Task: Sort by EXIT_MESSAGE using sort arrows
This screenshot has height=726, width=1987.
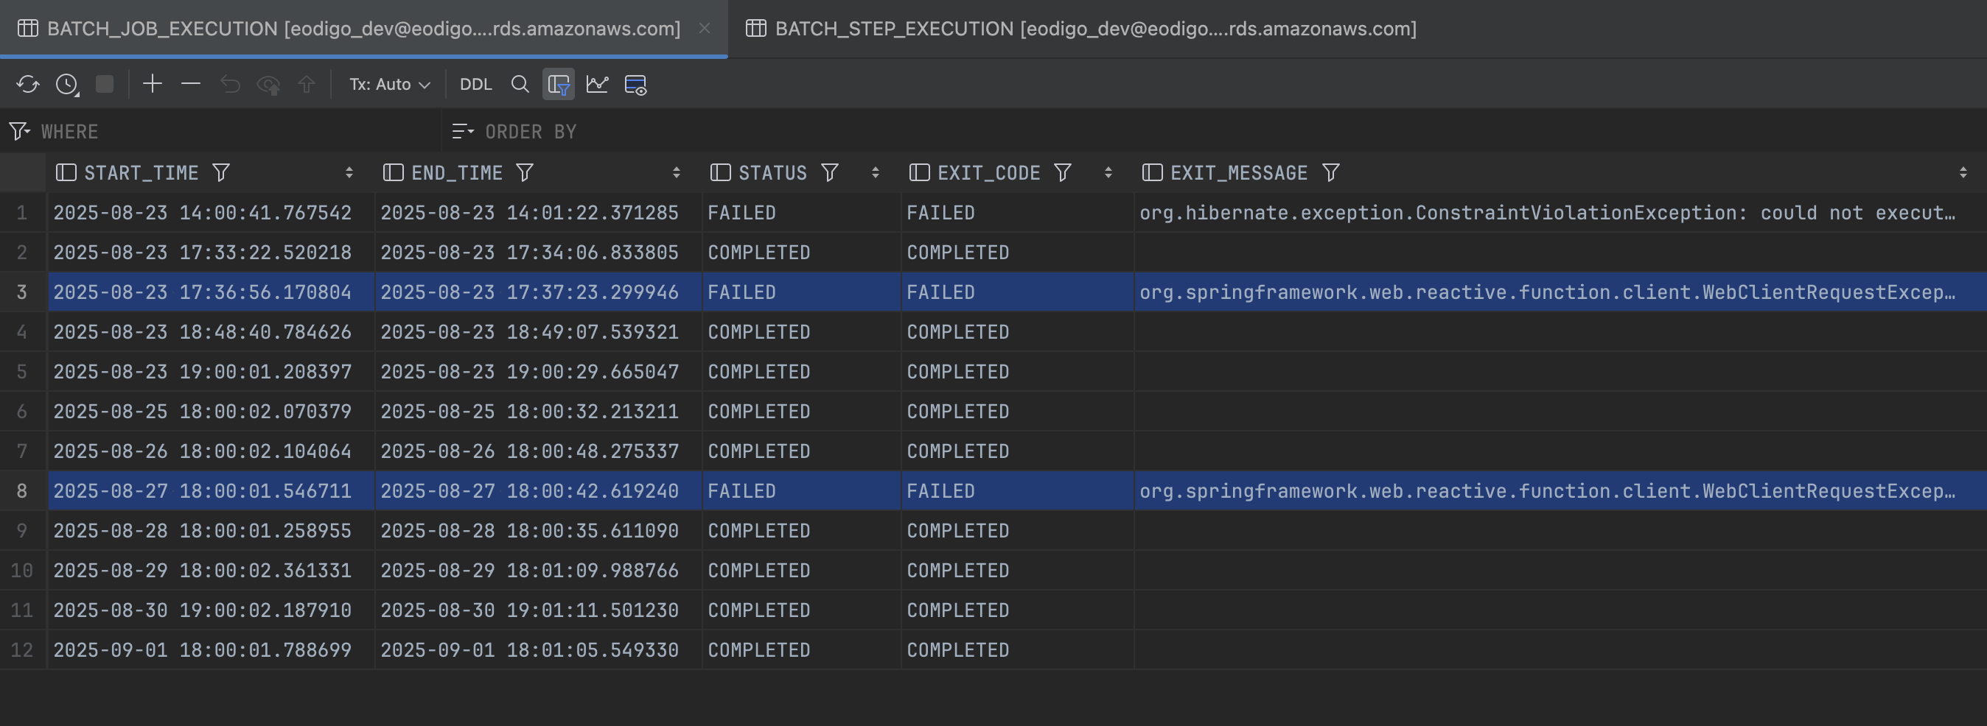Action: tap(1963, 172)
